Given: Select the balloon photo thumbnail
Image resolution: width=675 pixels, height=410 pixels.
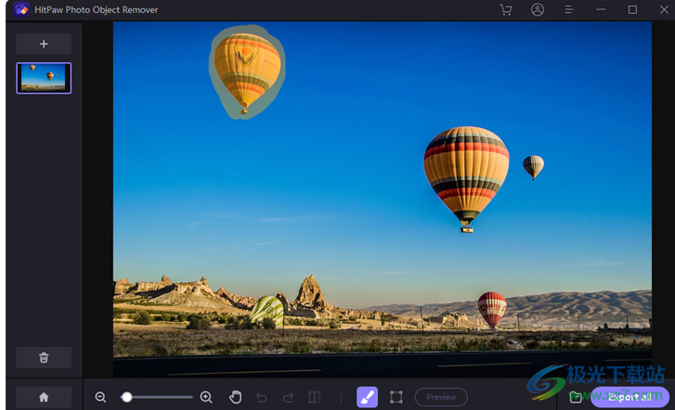Looking at the screenshot, I should click(x=44, y=78).
